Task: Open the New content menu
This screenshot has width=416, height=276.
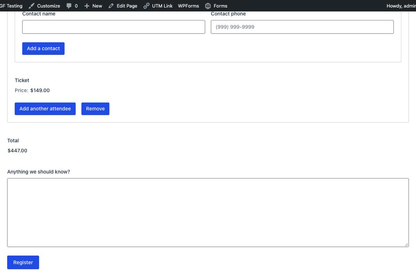Action: [93, 6]
